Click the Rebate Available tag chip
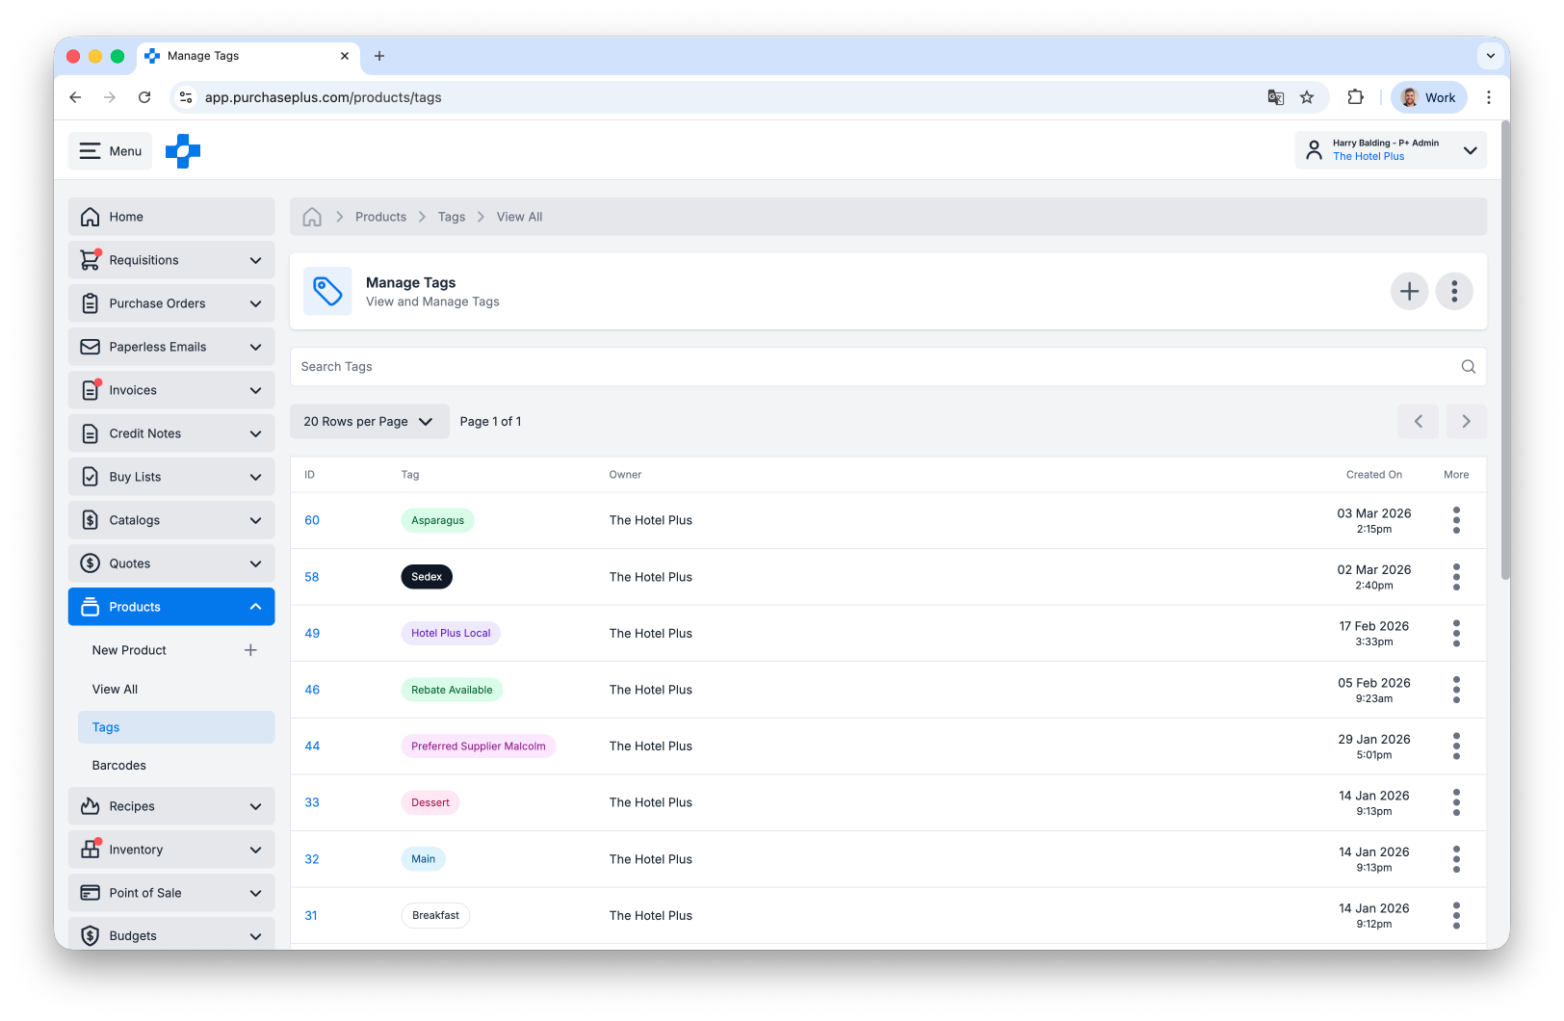This screenshot has height=1021, width=1564. click(x=452, y=690)
